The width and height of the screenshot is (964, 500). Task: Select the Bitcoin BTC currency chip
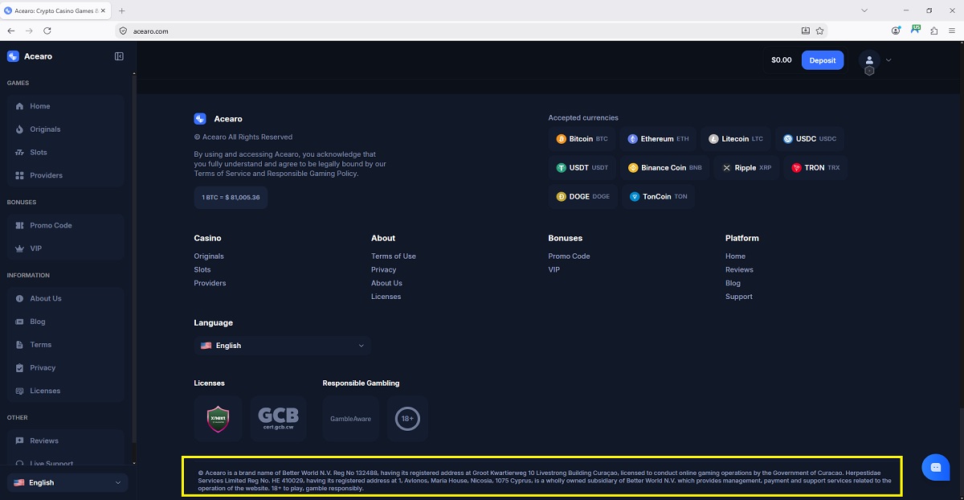582,139
